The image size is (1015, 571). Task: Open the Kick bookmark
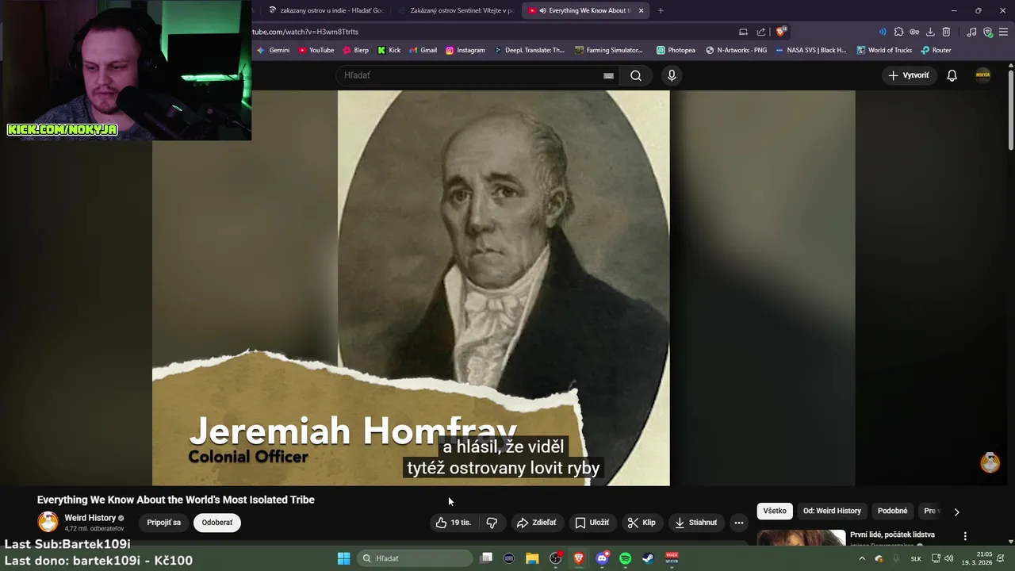click(x=389, y=50)
